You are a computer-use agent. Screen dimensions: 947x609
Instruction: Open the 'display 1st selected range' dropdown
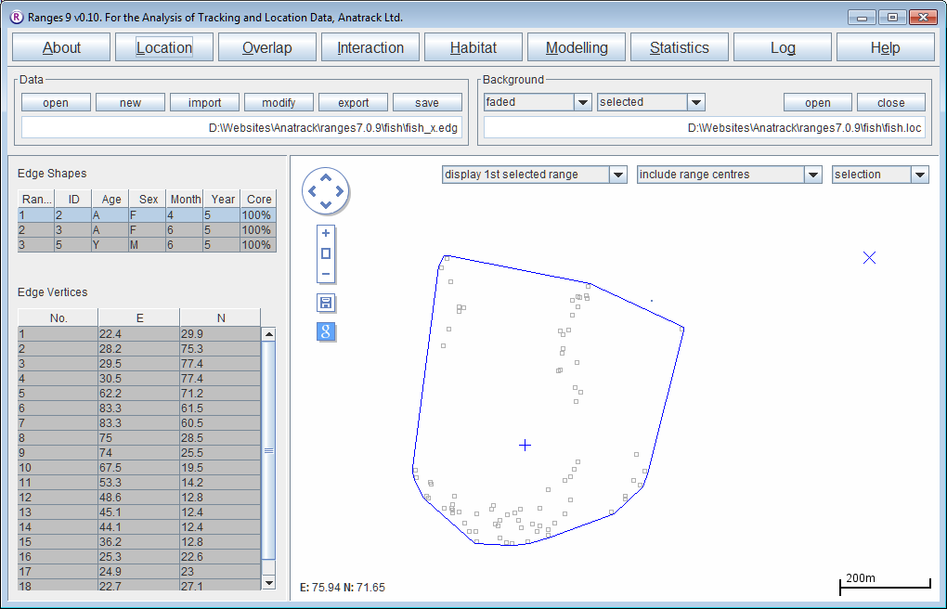(618, 175)
